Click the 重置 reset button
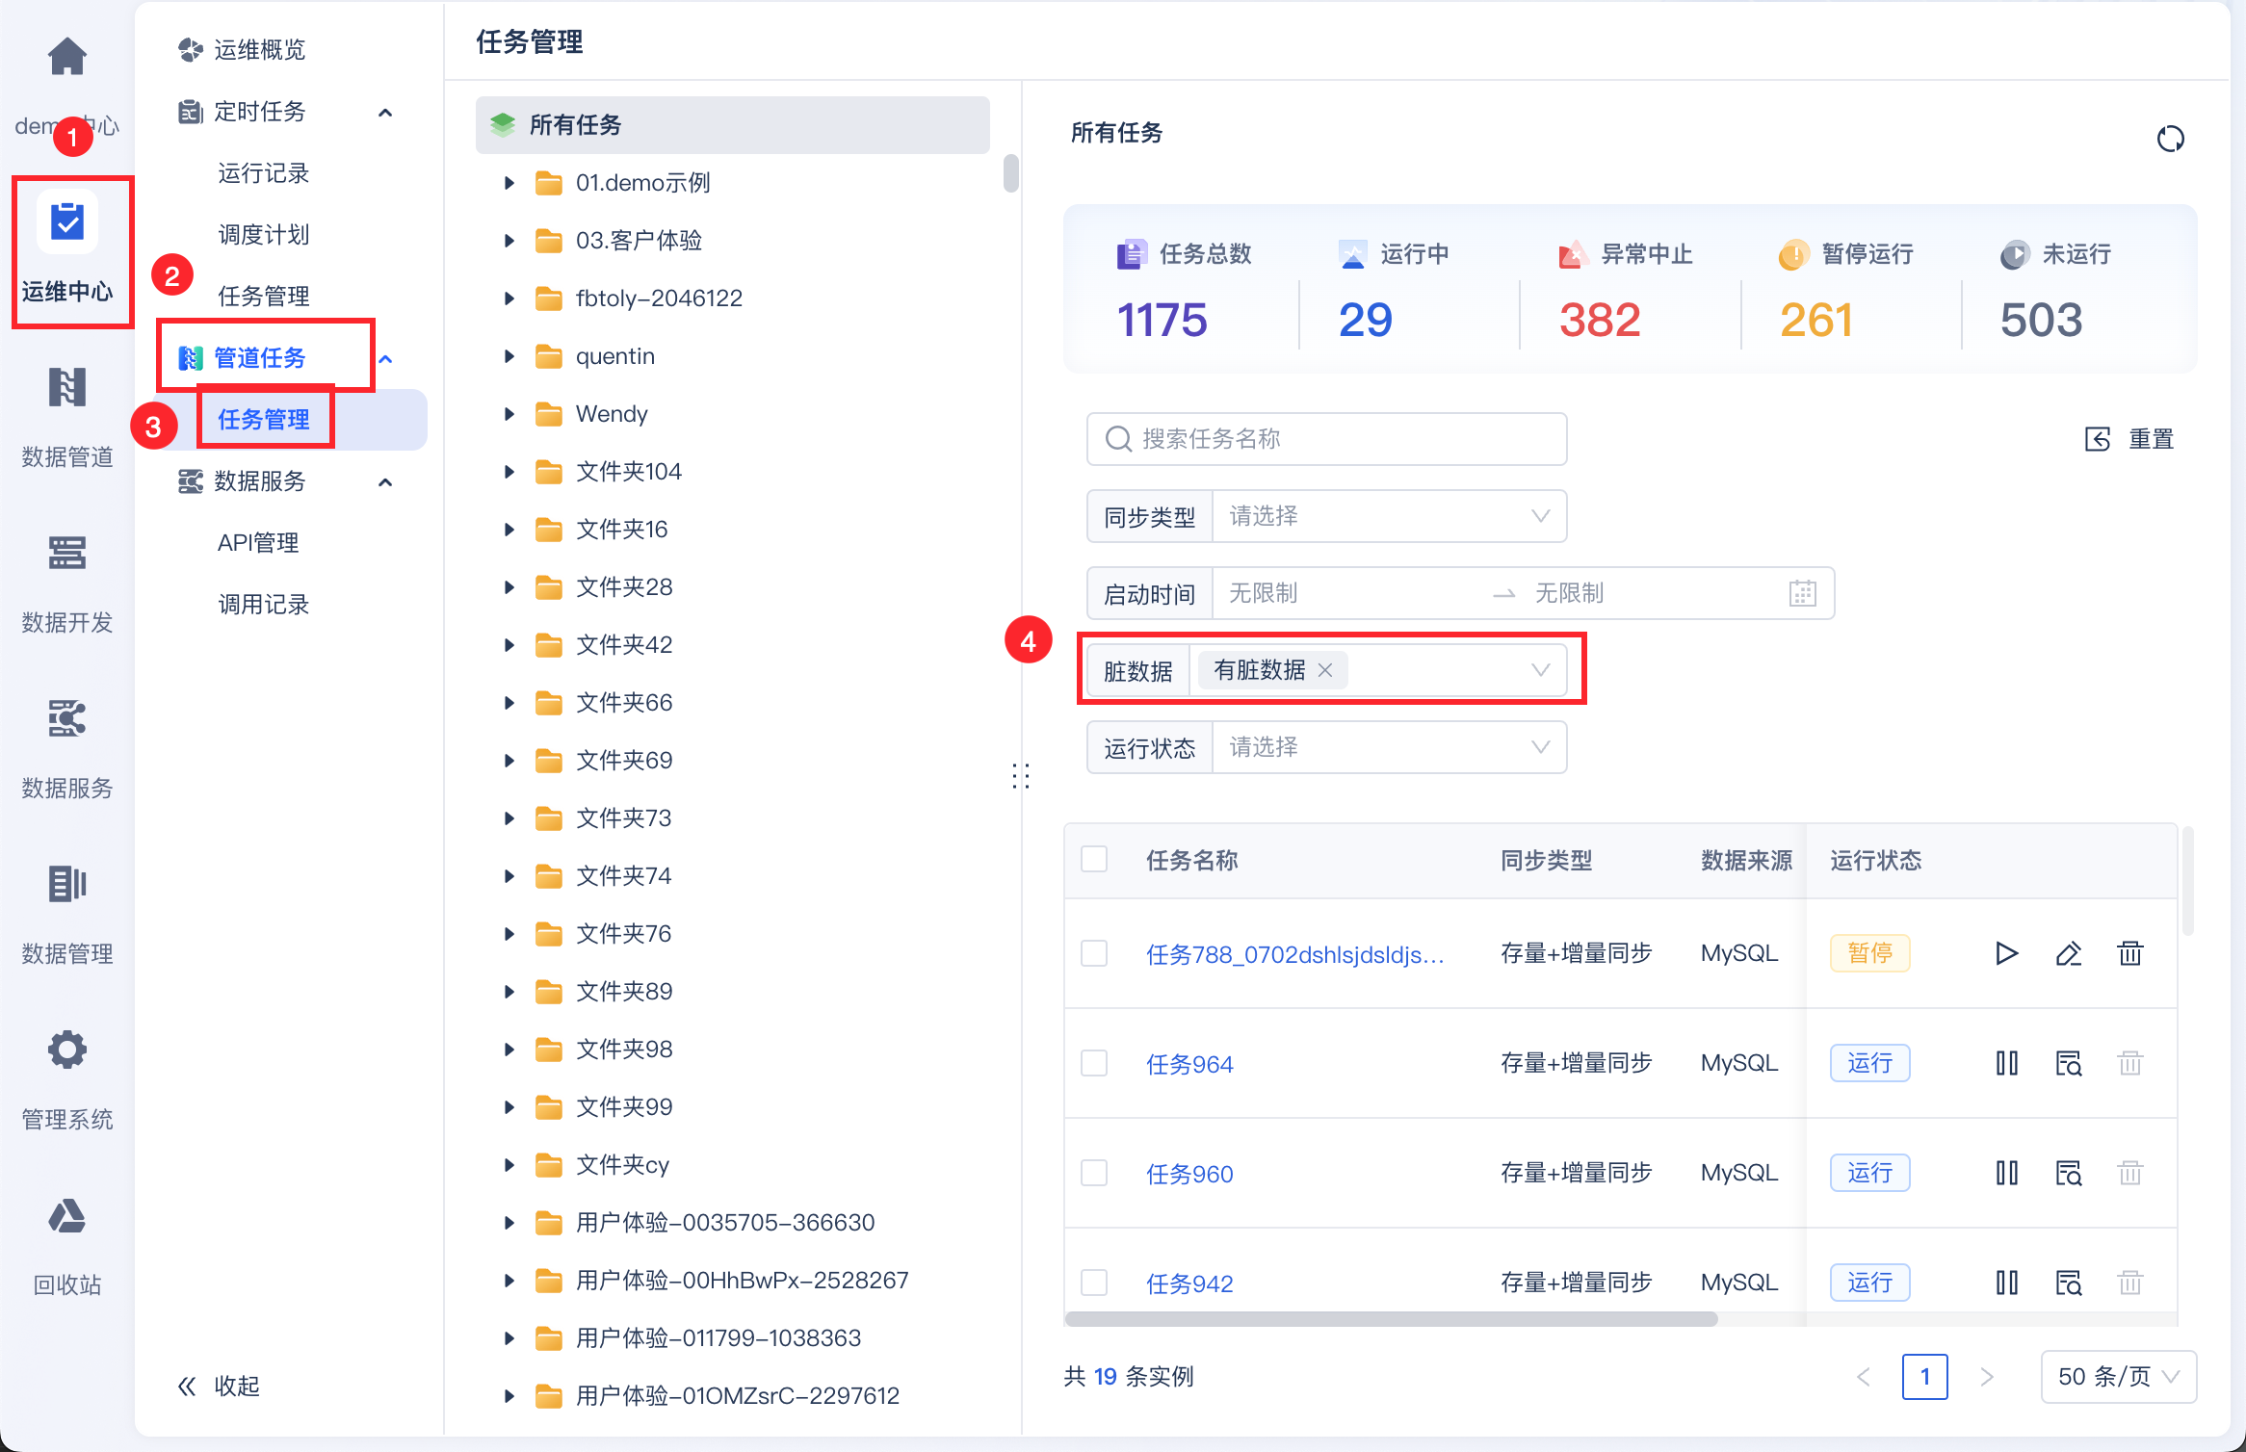Screen dimensions: 2246x1452 pos(2130,439)
